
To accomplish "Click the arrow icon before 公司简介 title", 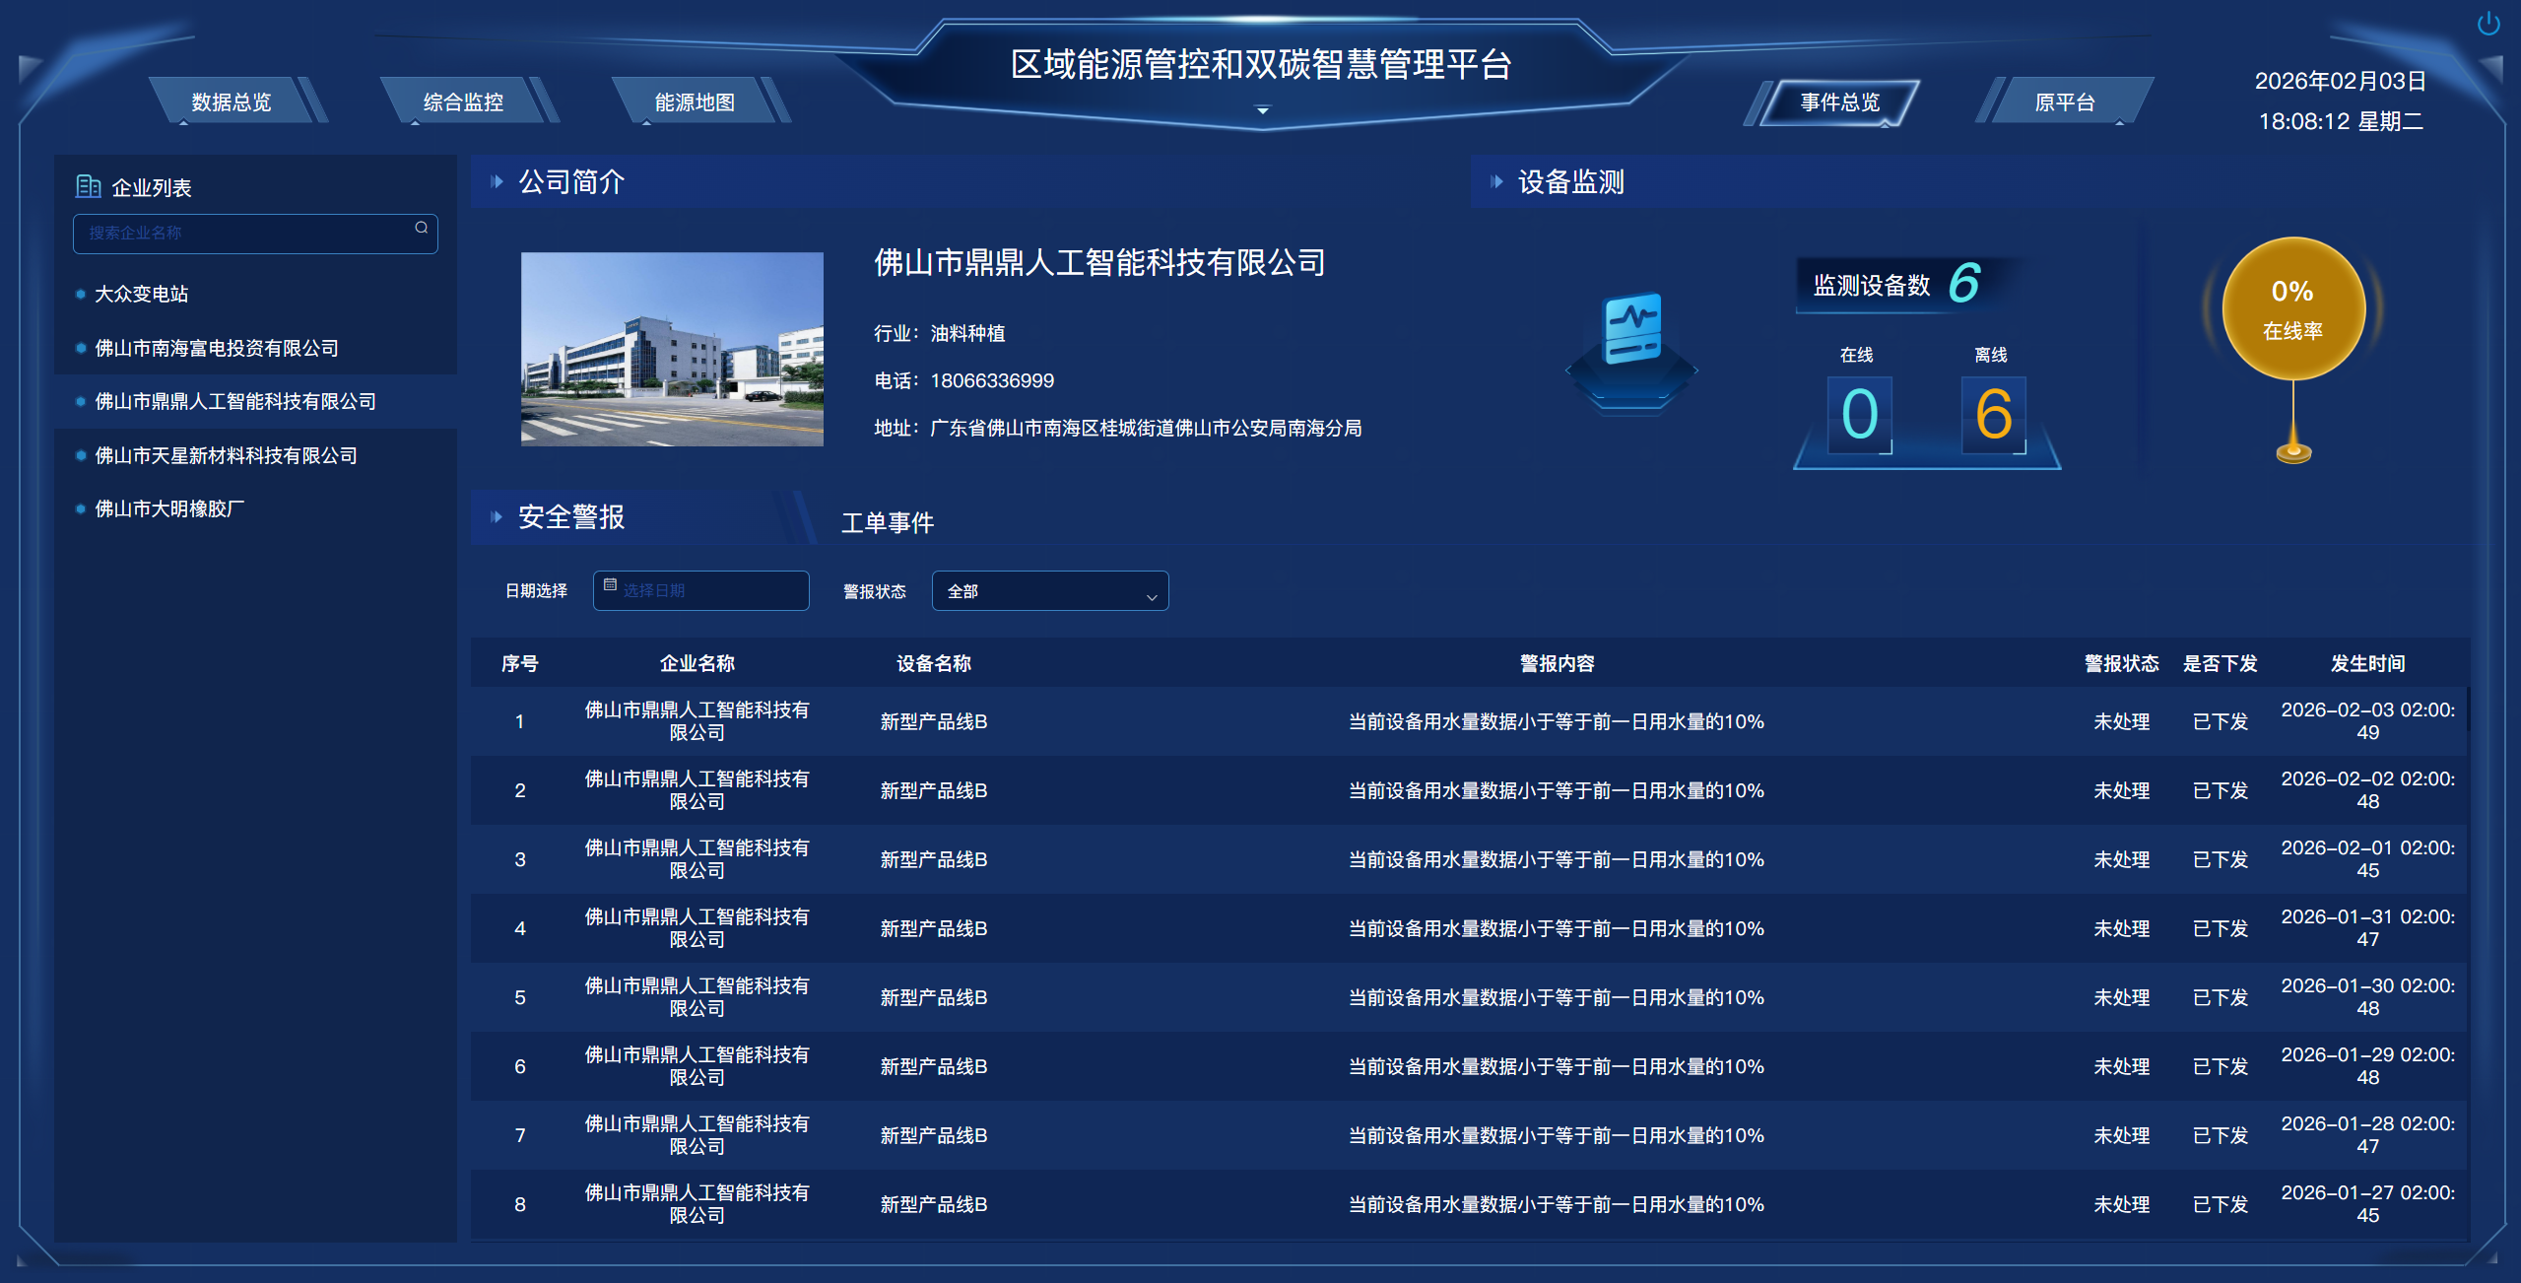I will 497,181.
